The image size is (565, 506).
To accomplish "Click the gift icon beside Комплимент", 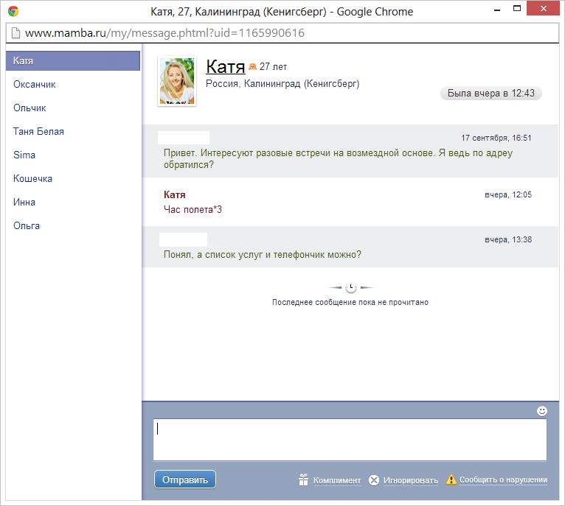I will click(x=303, y=479).
